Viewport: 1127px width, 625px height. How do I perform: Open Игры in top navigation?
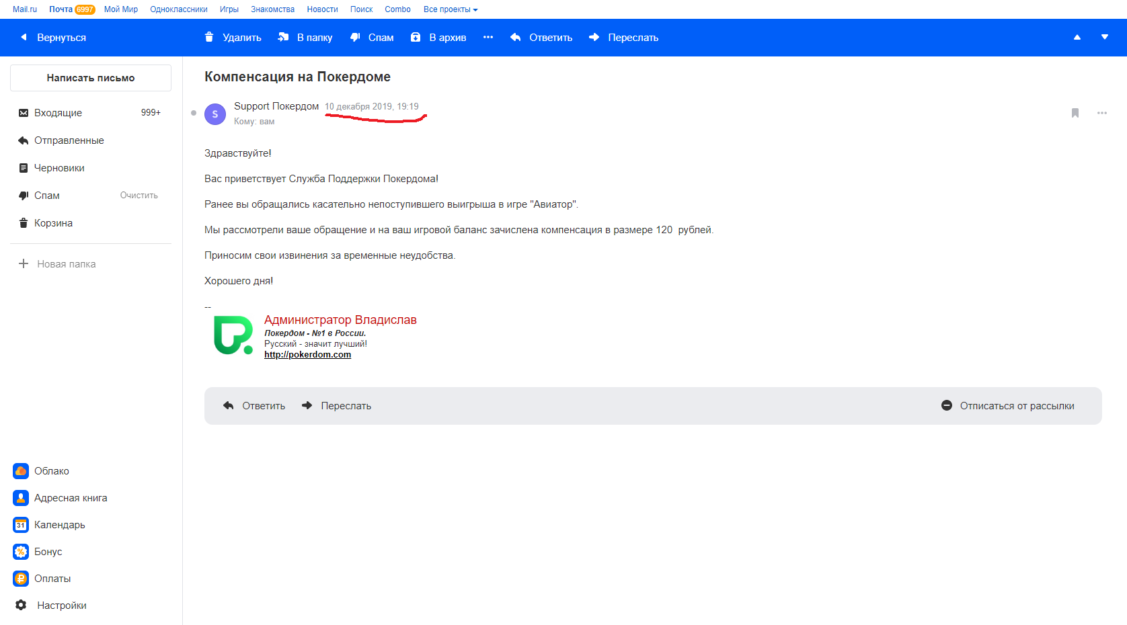pos(229,9)
